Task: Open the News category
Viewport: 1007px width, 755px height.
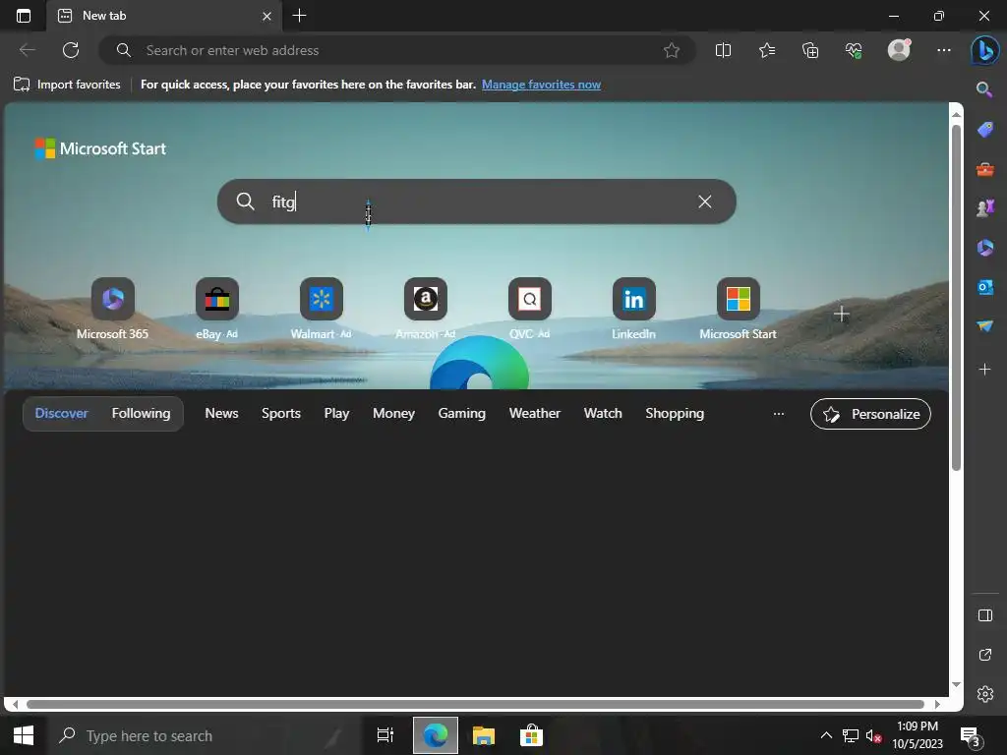Action: (x=221, y=413)
